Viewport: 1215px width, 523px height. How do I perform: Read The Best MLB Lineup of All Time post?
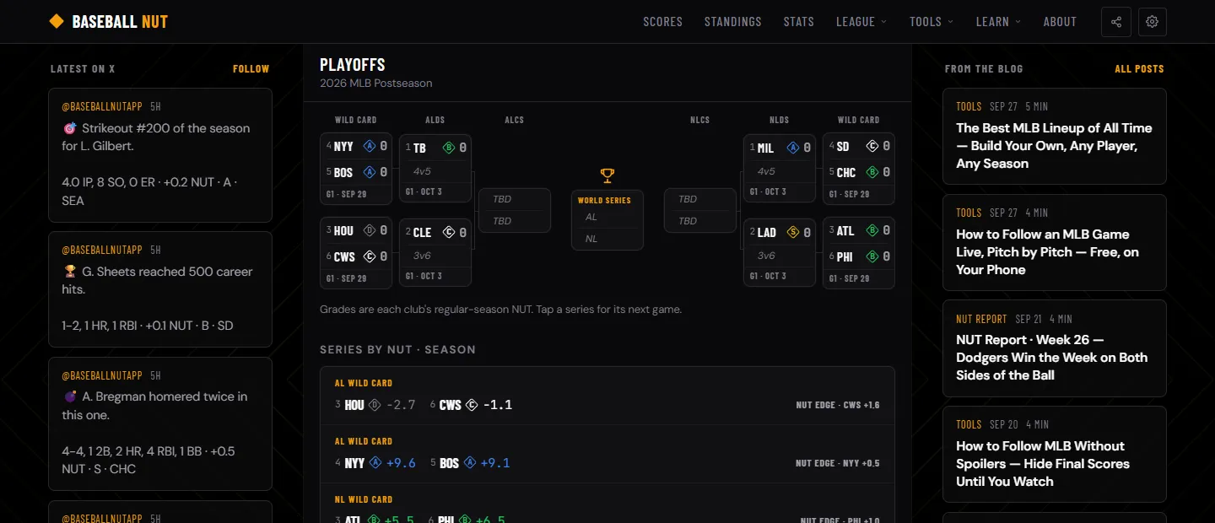pyautogui.click(x=1055, y=137)
